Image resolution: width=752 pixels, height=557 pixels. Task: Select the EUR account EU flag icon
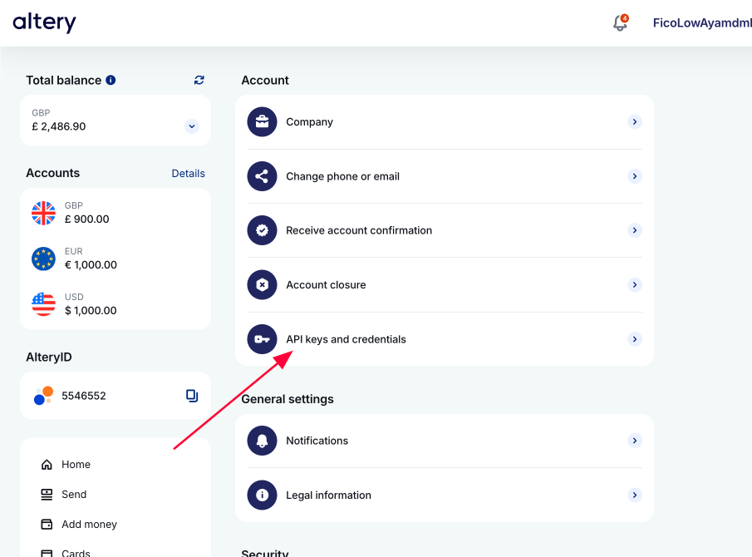pos(44,259)
